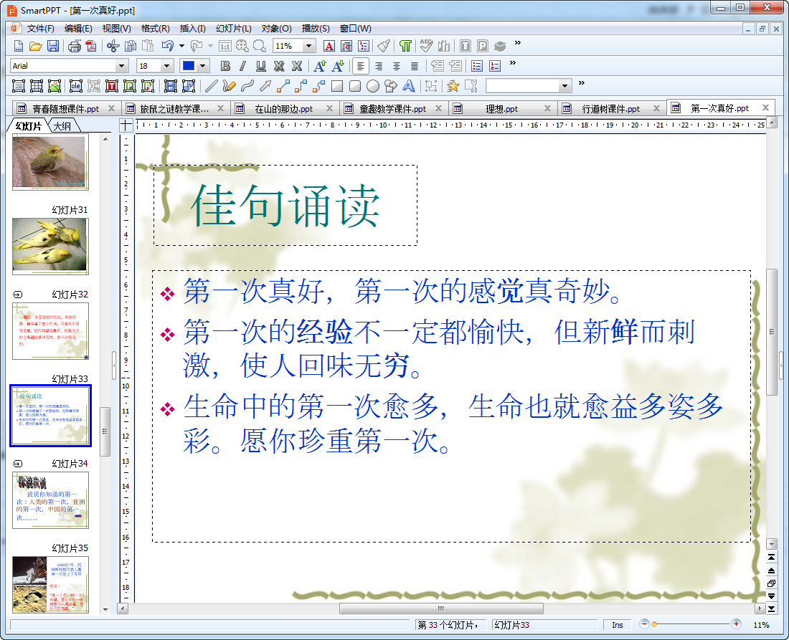Select the 幻灯片34 slide thumbnail

tap(50, 500)
